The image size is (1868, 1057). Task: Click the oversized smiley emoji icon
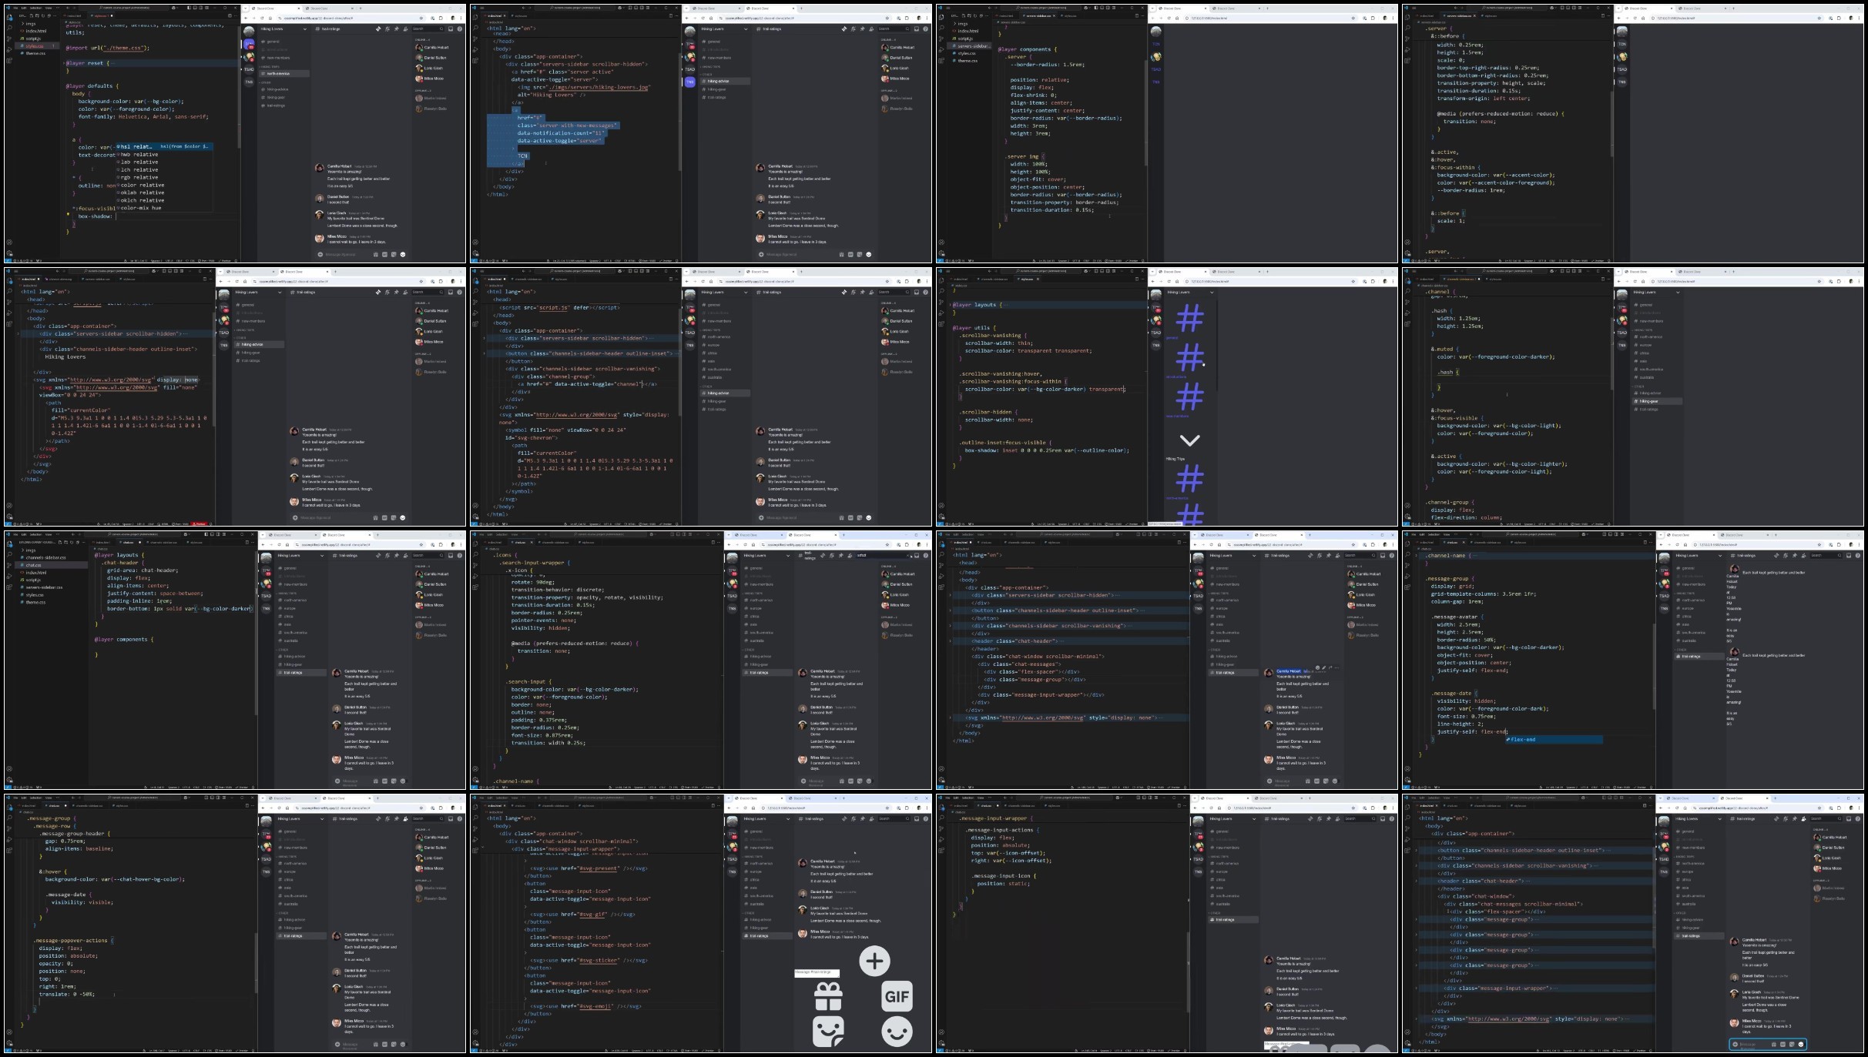pyautogui.click(x=897, y=1032)
